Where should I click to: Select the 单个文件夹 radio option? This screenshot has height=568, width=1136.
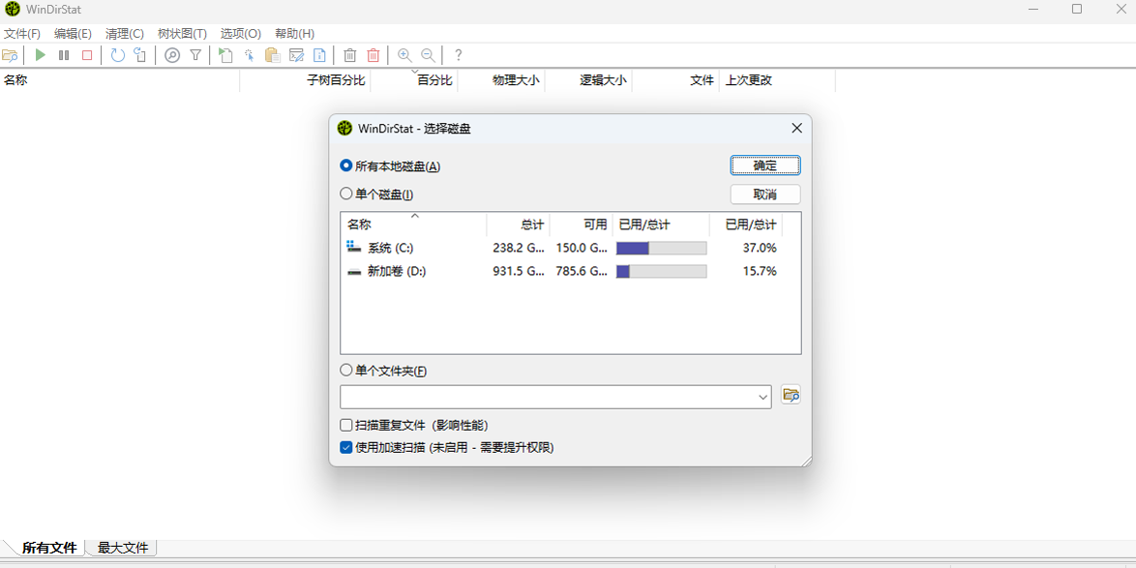pos(346,371)
